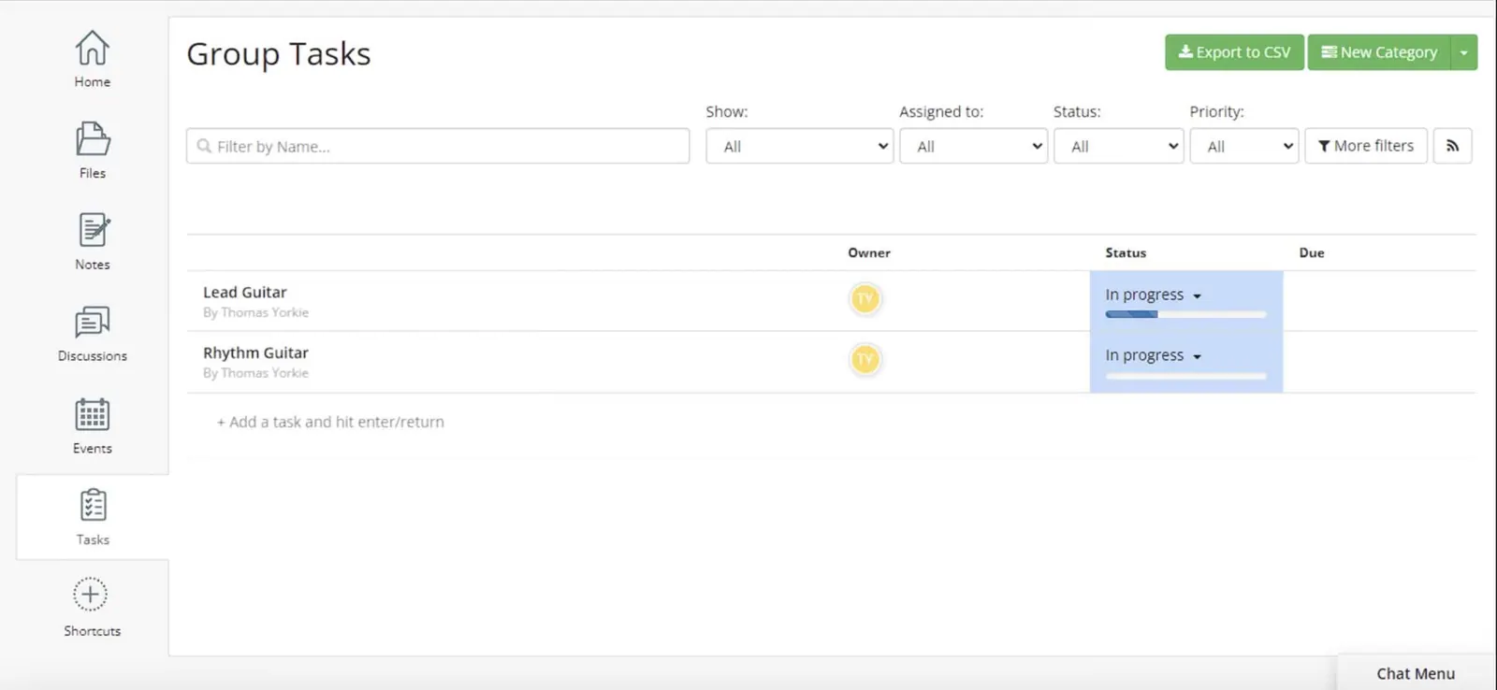Click the Owner column header
This screenshot has height=690, width=1497.
coord(869,252)
